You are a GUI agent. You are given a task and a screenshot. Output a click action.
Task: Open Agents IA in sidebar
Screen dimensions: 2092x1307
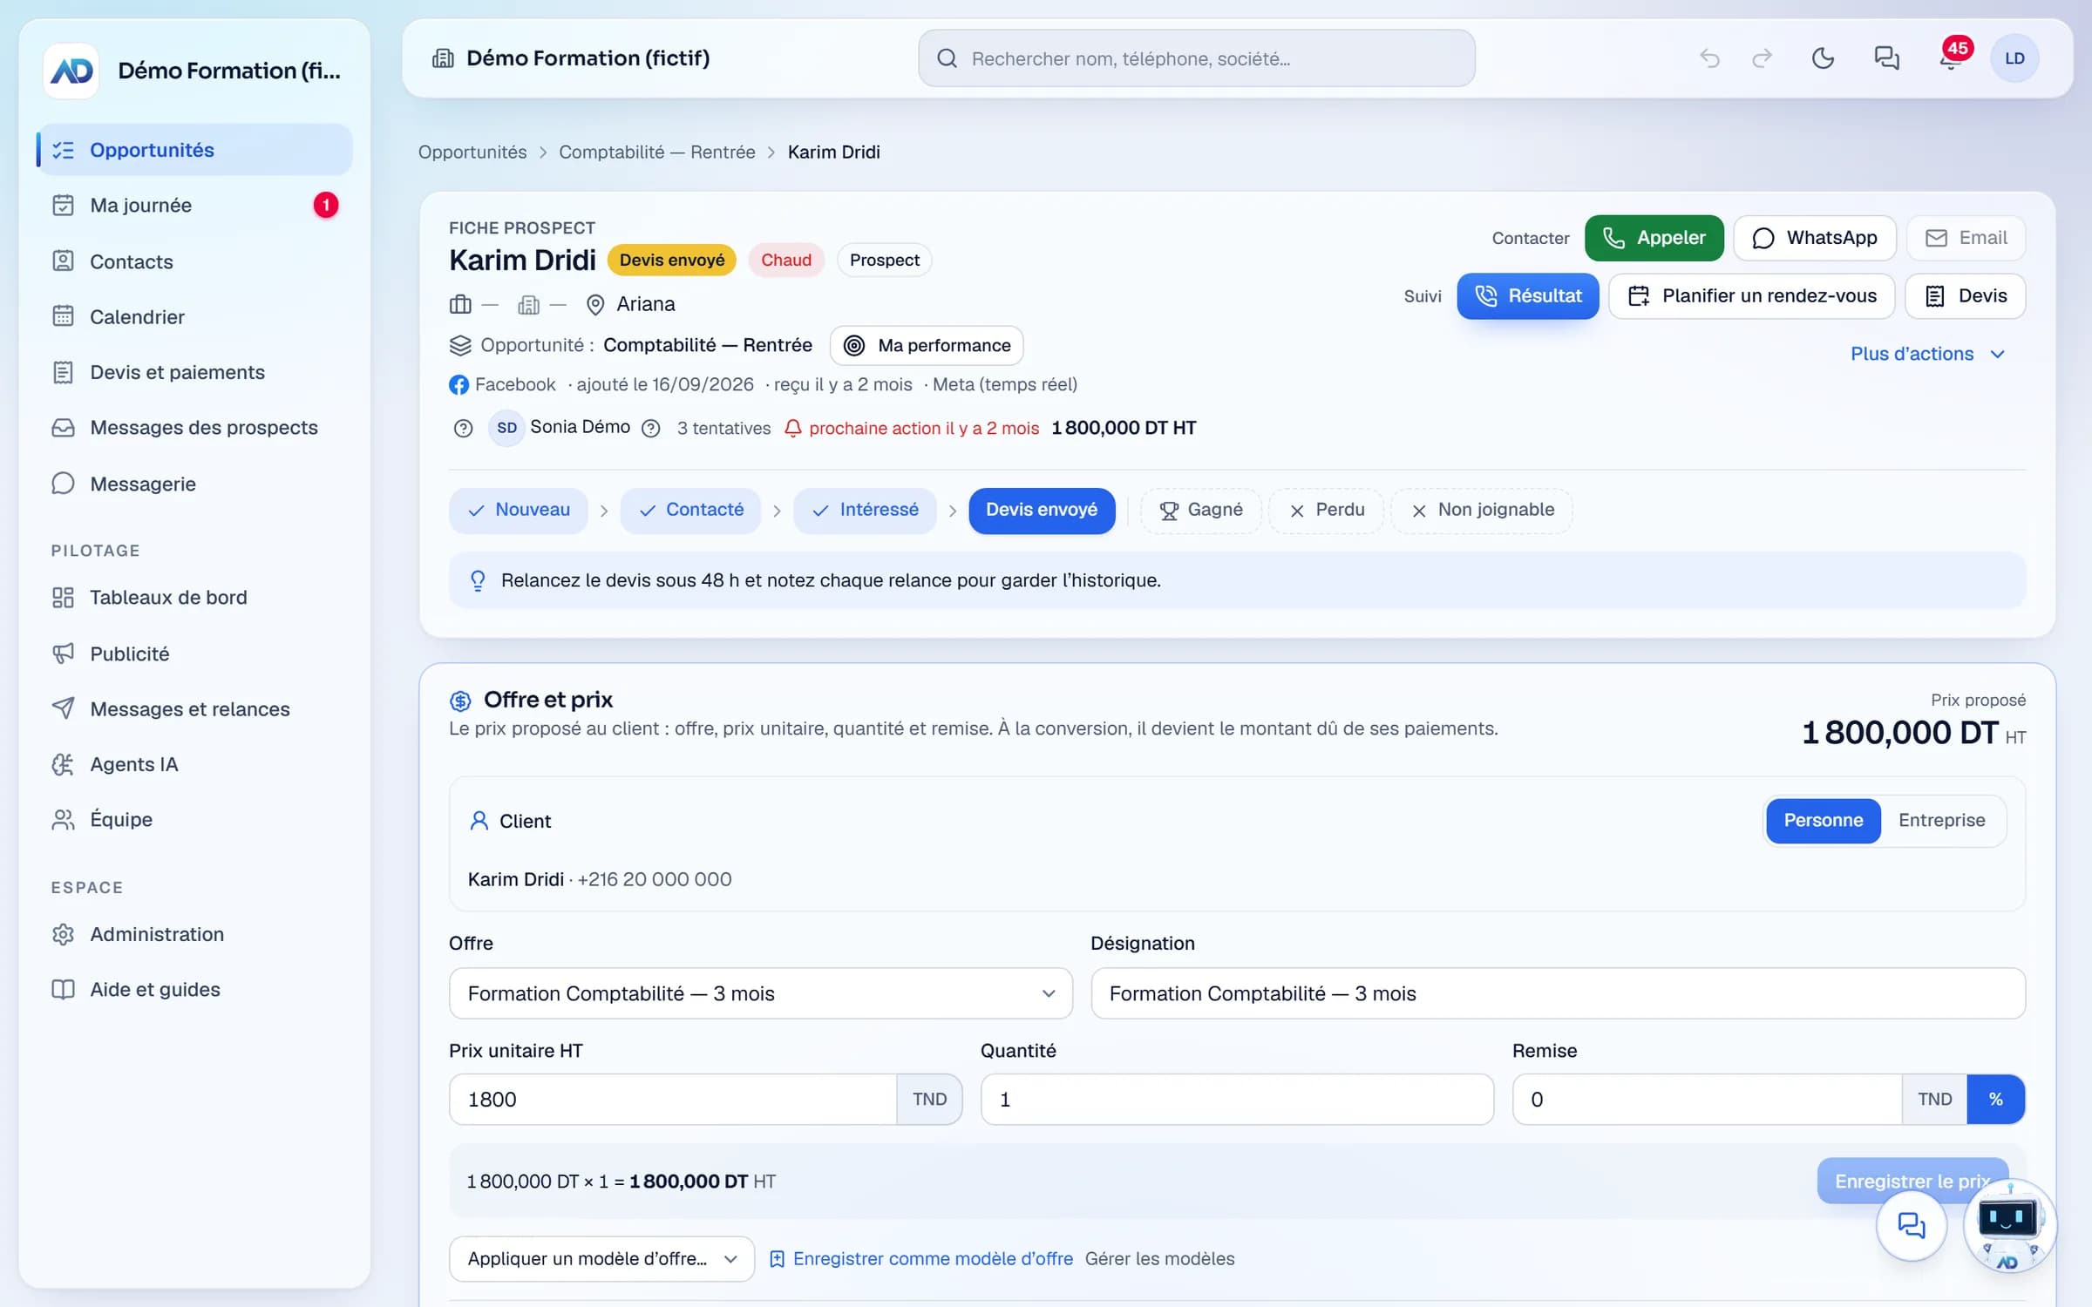pyautogui.click(x=194, y=764)
